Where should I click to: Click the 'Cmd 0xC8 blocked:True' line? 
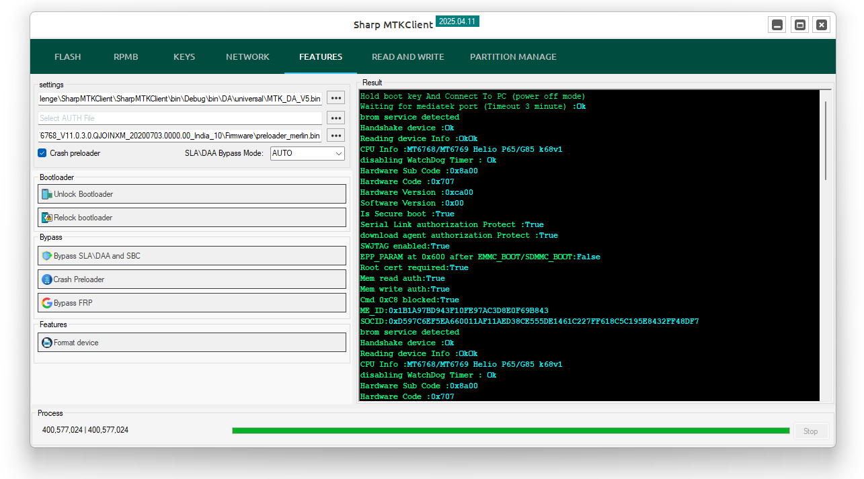click(x=410, y=300)
